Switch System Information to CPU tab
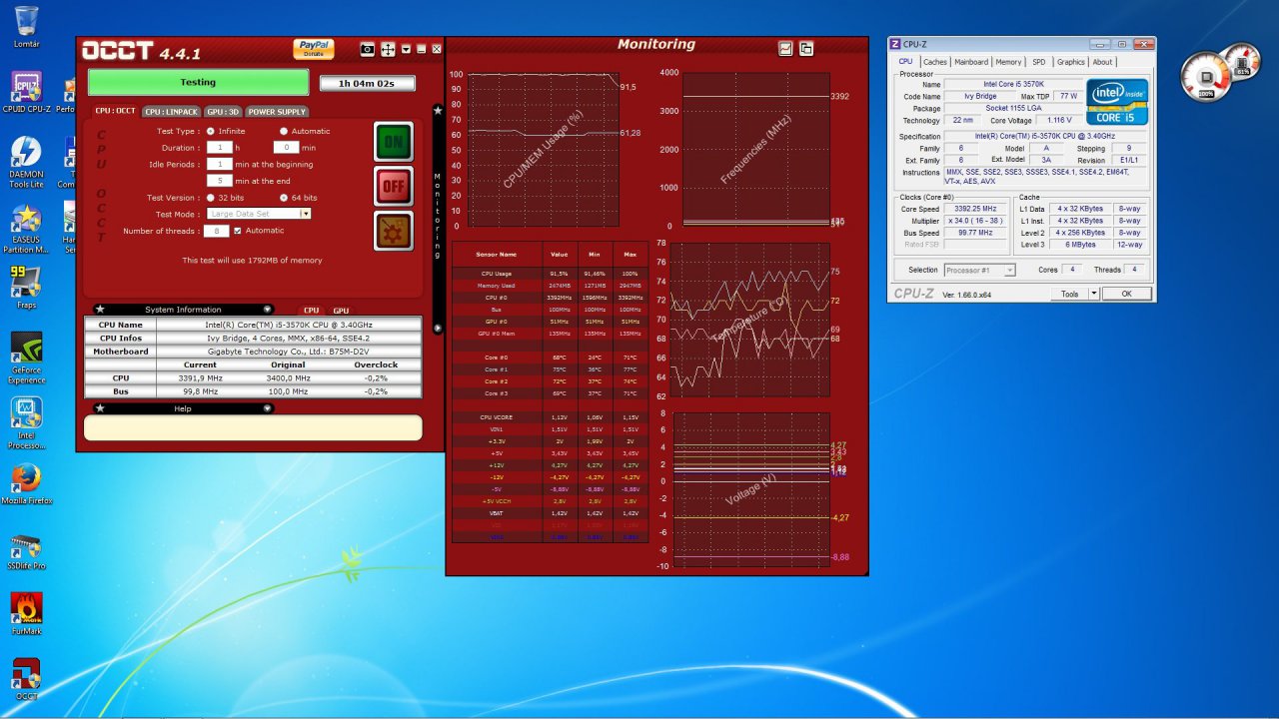 [x=312, y=311]
